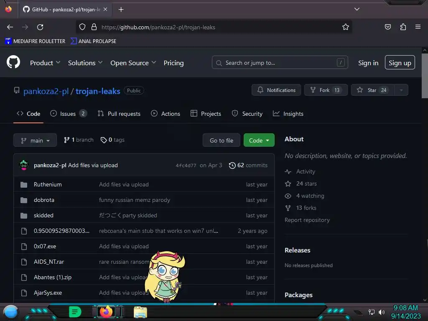Open the Pocket save icon
The image size is (428, 321).
pyautogui.click(x=387, y=27)
